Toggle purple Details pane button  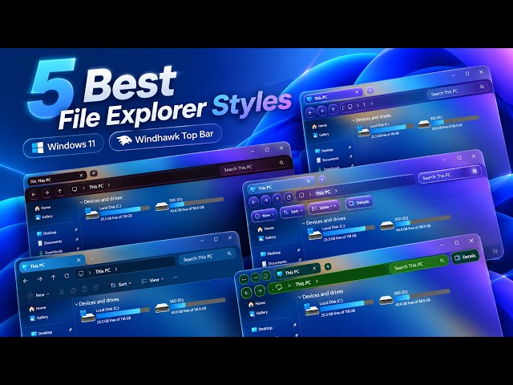pos(359,203)
